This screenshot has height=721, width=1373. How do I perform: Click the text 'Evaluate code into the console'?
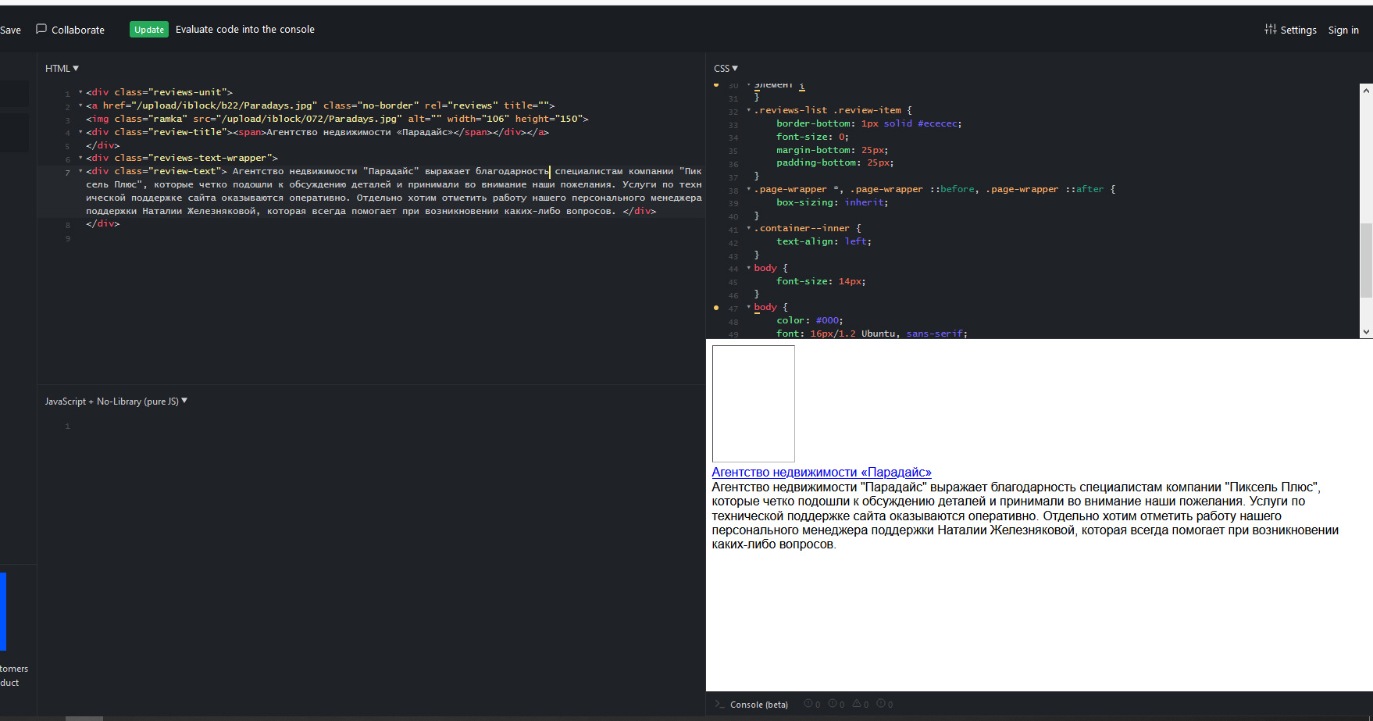click(245, 30)
